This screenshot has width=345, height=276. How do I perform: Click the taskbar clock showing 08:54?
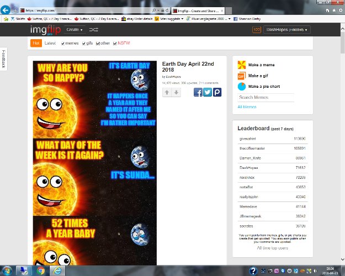330,270
